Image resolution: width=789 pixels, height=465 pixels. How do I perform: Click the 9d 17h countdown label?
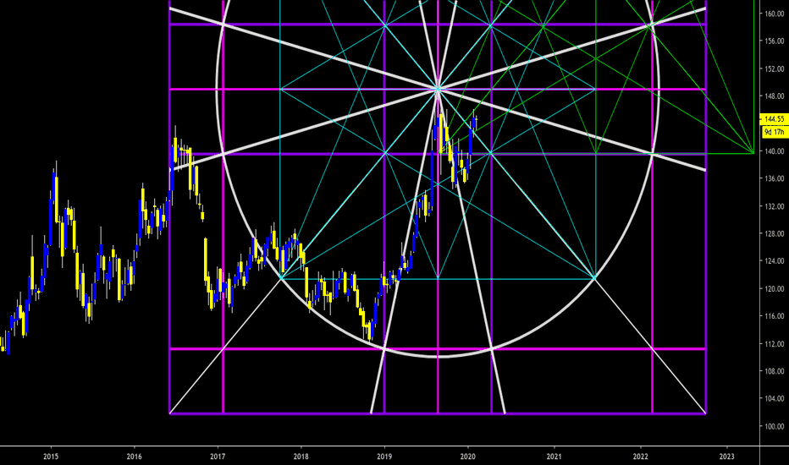click(774, 132)
